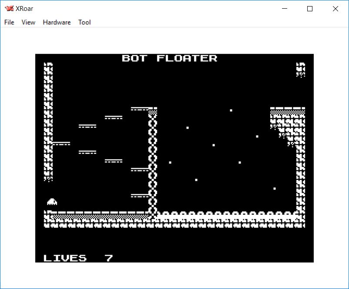Click the bot player sprite
This screenshot has width=349, height=289.
52,201
